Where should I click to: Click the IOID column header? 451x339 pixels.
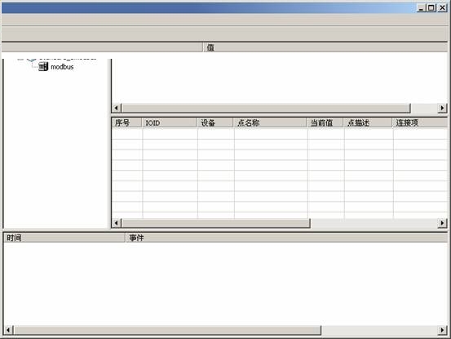[x=169, y=123]
